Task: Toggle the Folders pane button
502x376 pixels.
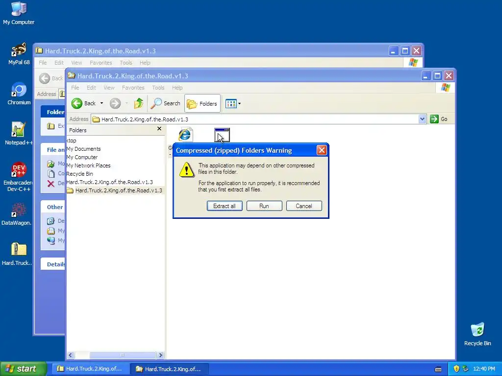Action: pos(202,103)
